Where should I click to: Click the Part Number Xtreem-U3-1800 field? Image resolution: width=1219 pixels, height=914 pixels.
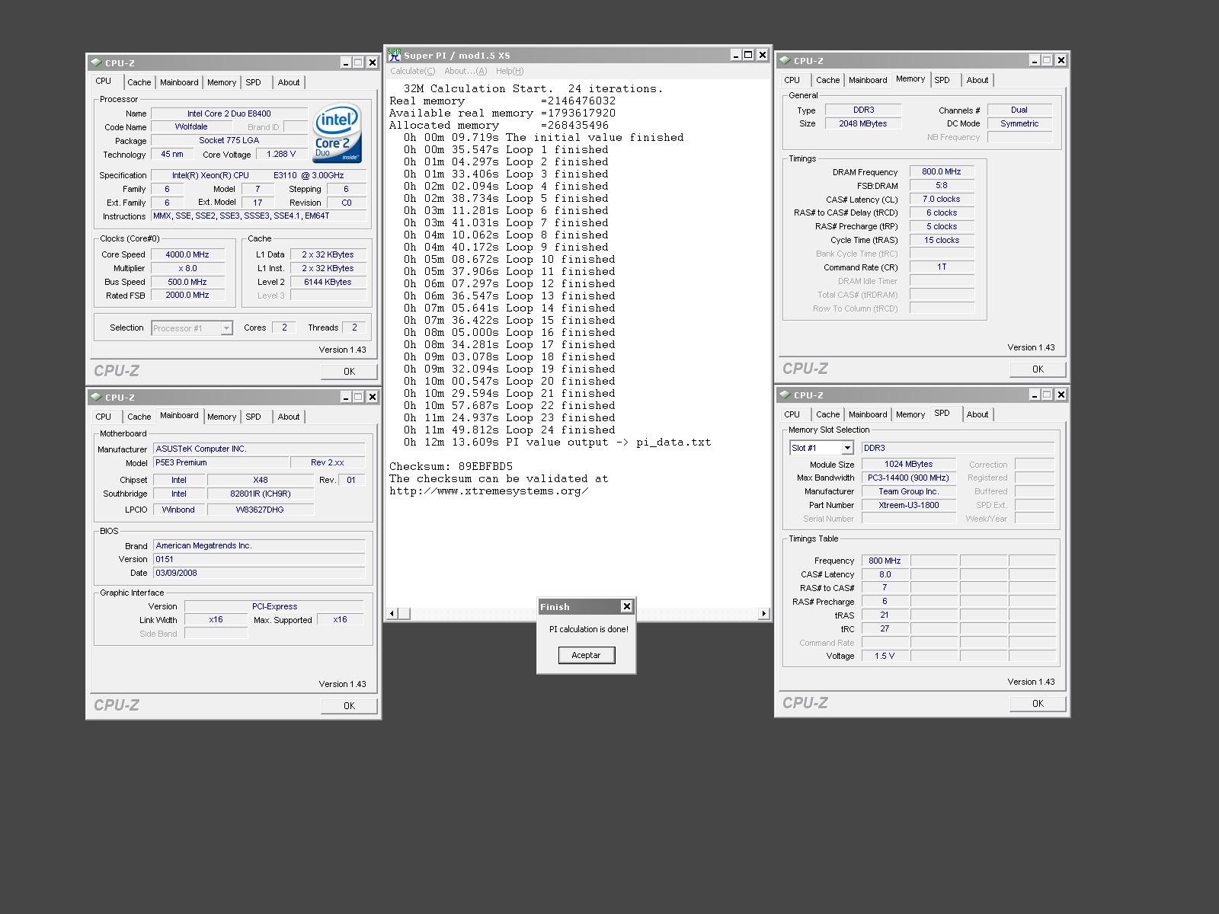tap(909, 505)
